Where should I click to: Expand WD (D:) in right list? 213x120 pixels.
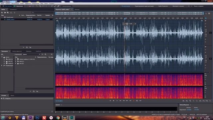click(16, 64)
